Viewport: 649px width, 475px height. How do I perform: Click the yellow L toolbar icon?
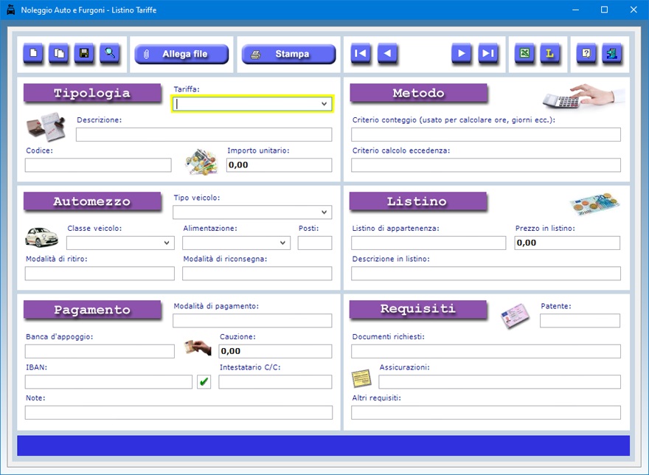pyautogui.click(x=550, y=54)
